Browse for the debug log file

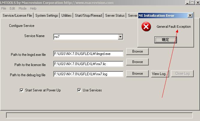(x=137, y=73)
